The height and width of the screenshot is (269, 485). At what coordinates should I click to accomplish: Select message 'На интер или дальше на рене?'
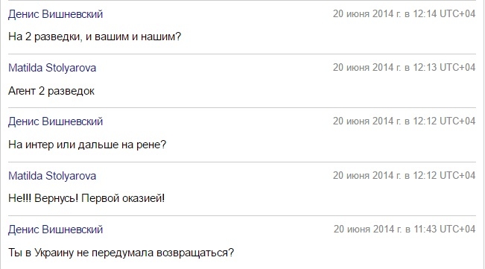point(87,145)
